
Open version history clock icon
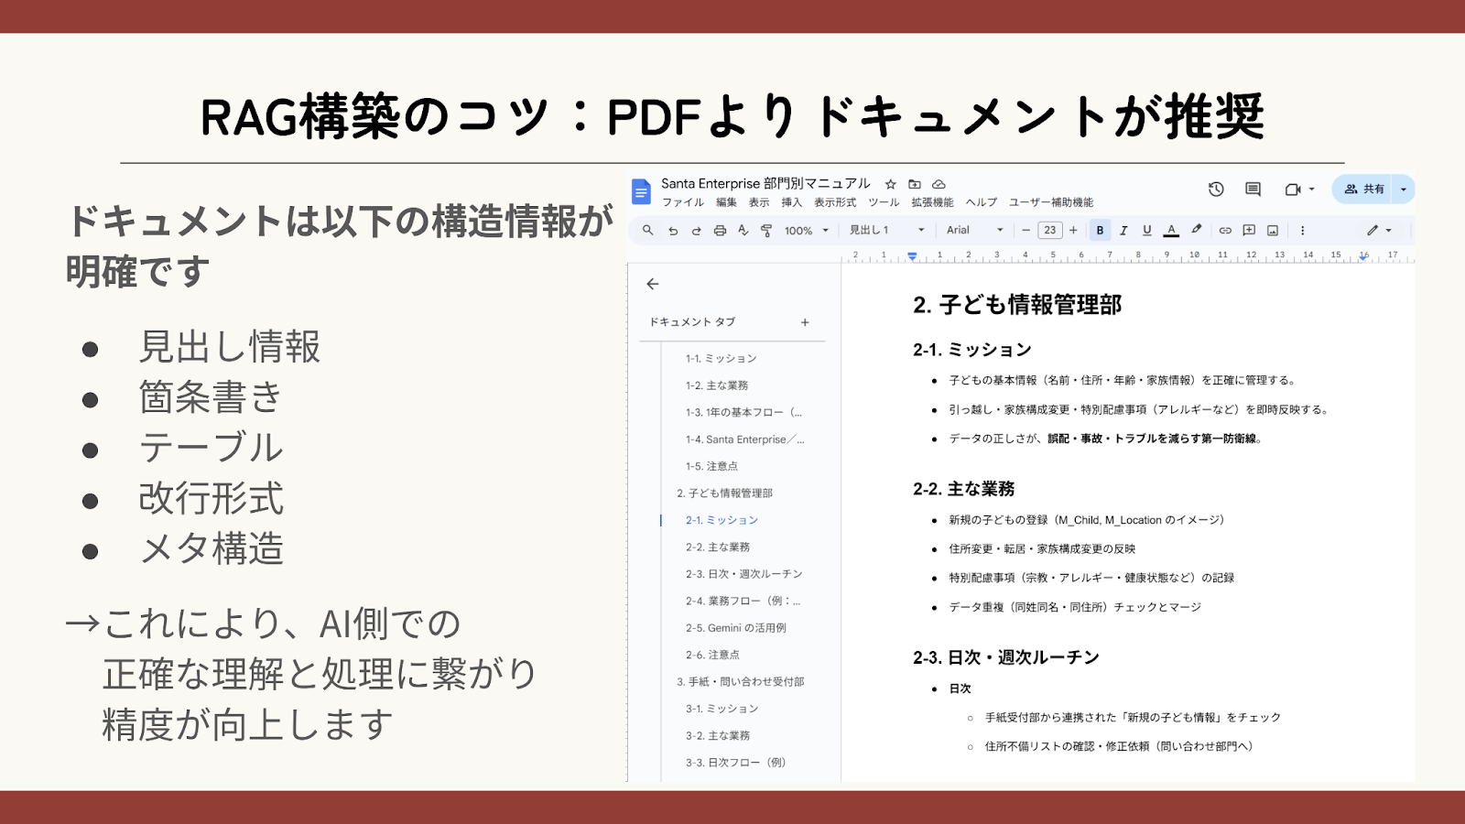coord(1216,190)
